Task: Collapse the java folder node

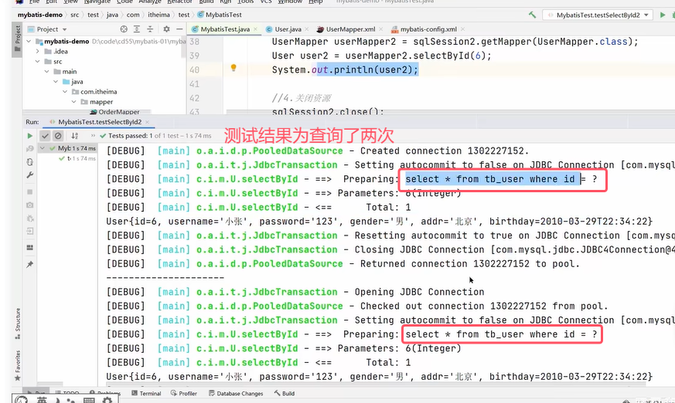Action: click(56, 82)
